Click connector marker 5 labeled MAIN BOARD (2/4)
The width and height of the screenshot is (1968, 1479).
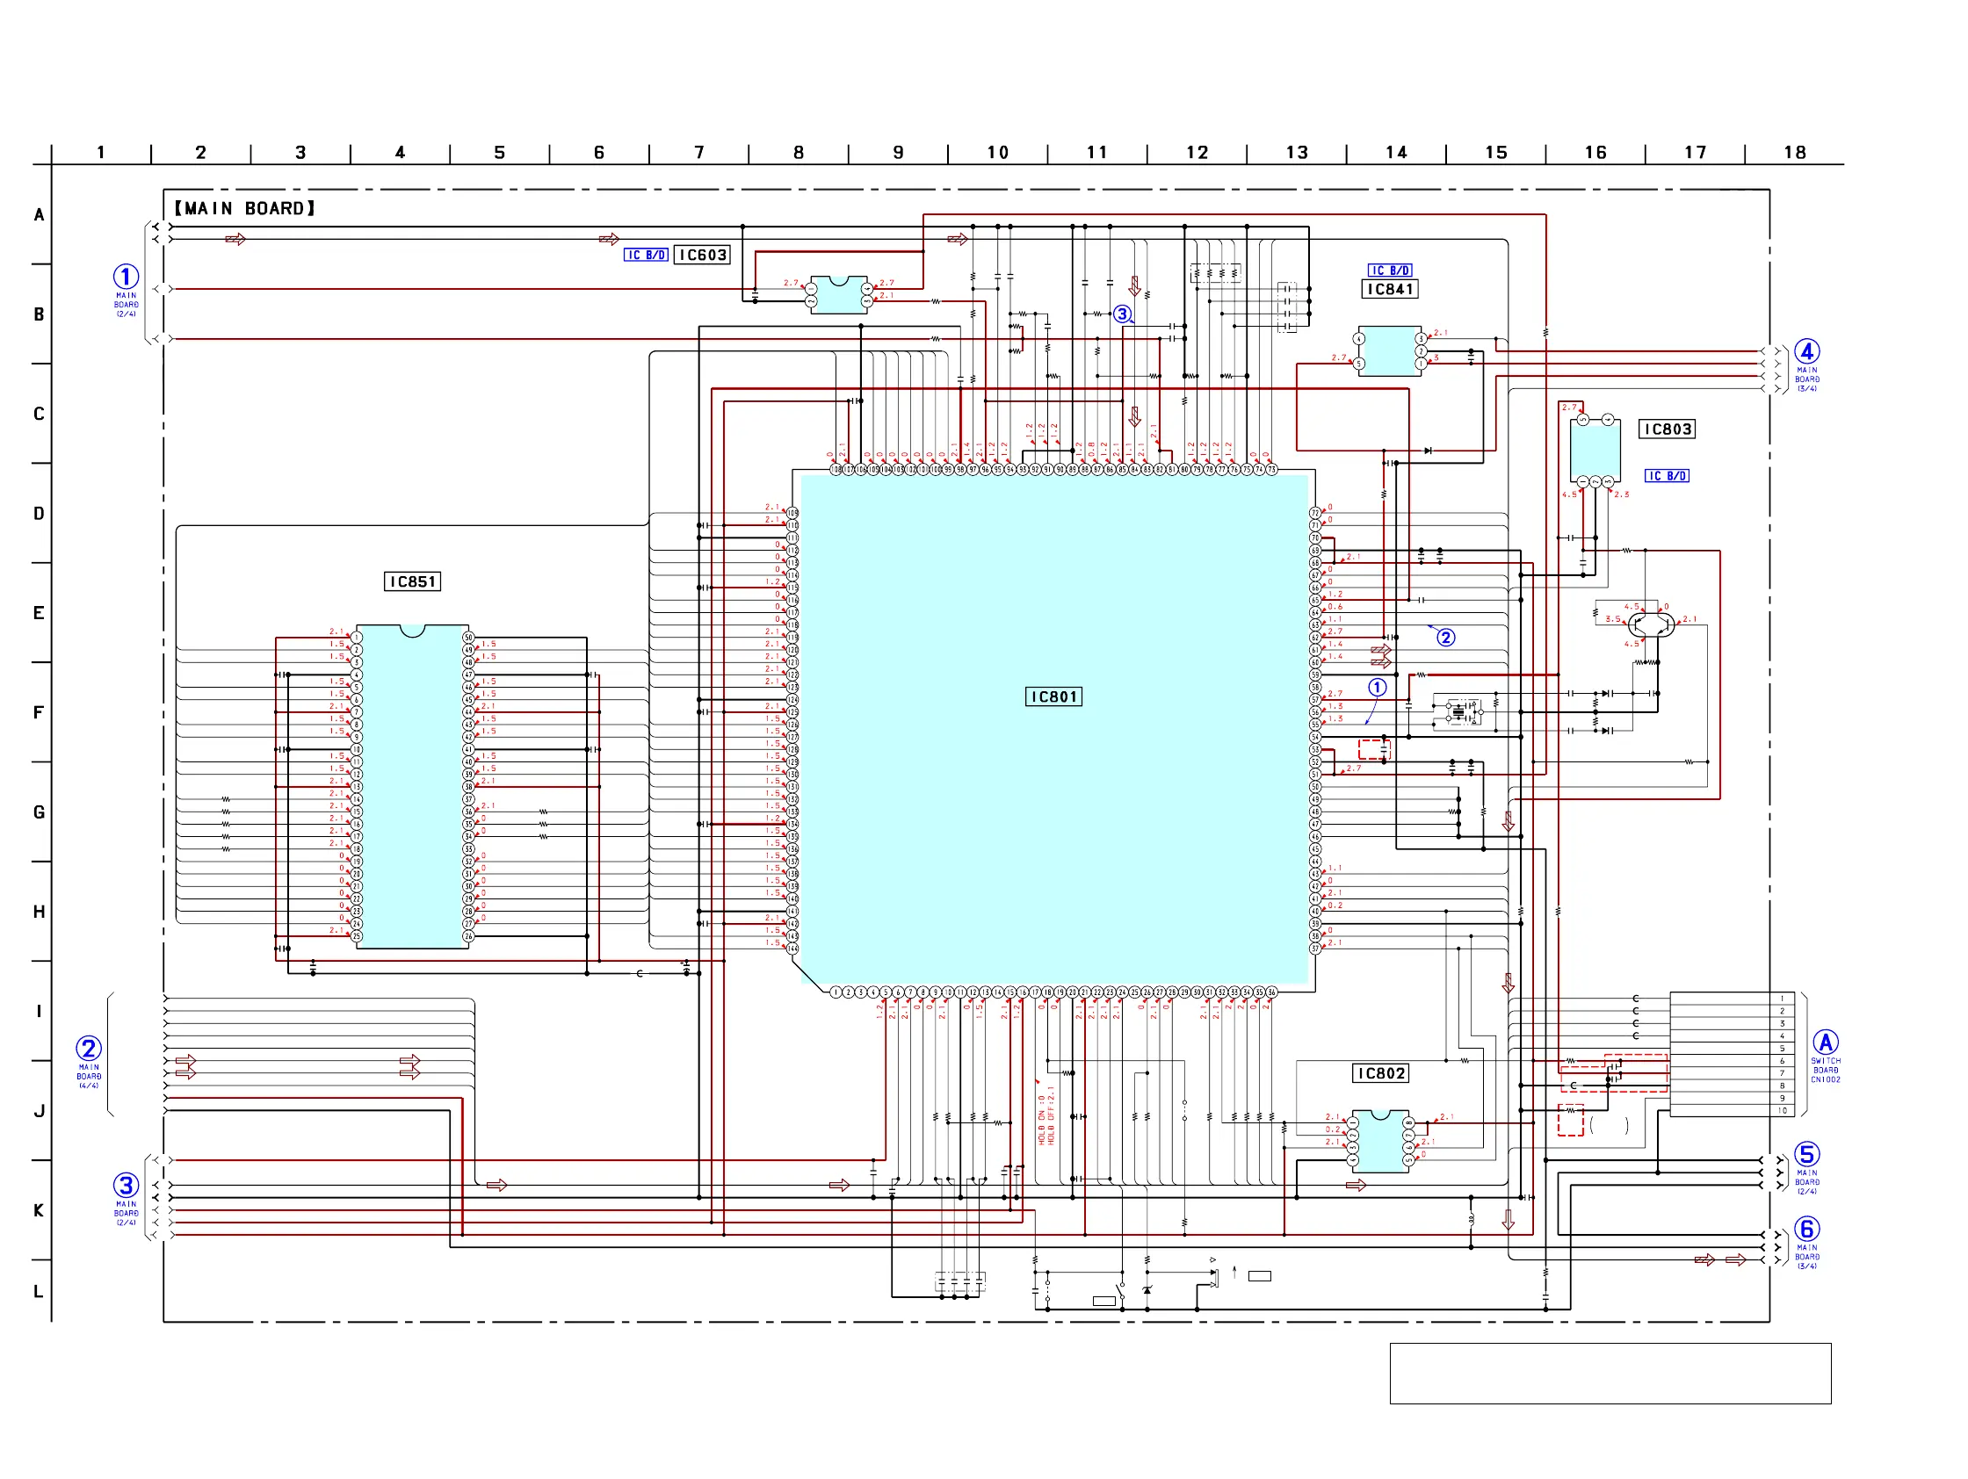point(1806,1154)
